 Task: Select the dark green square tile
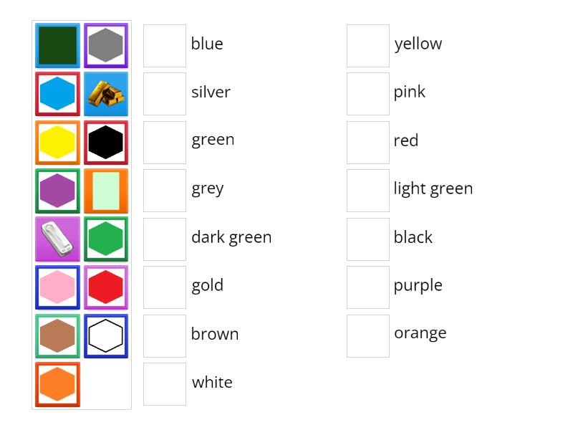point(57,45)
